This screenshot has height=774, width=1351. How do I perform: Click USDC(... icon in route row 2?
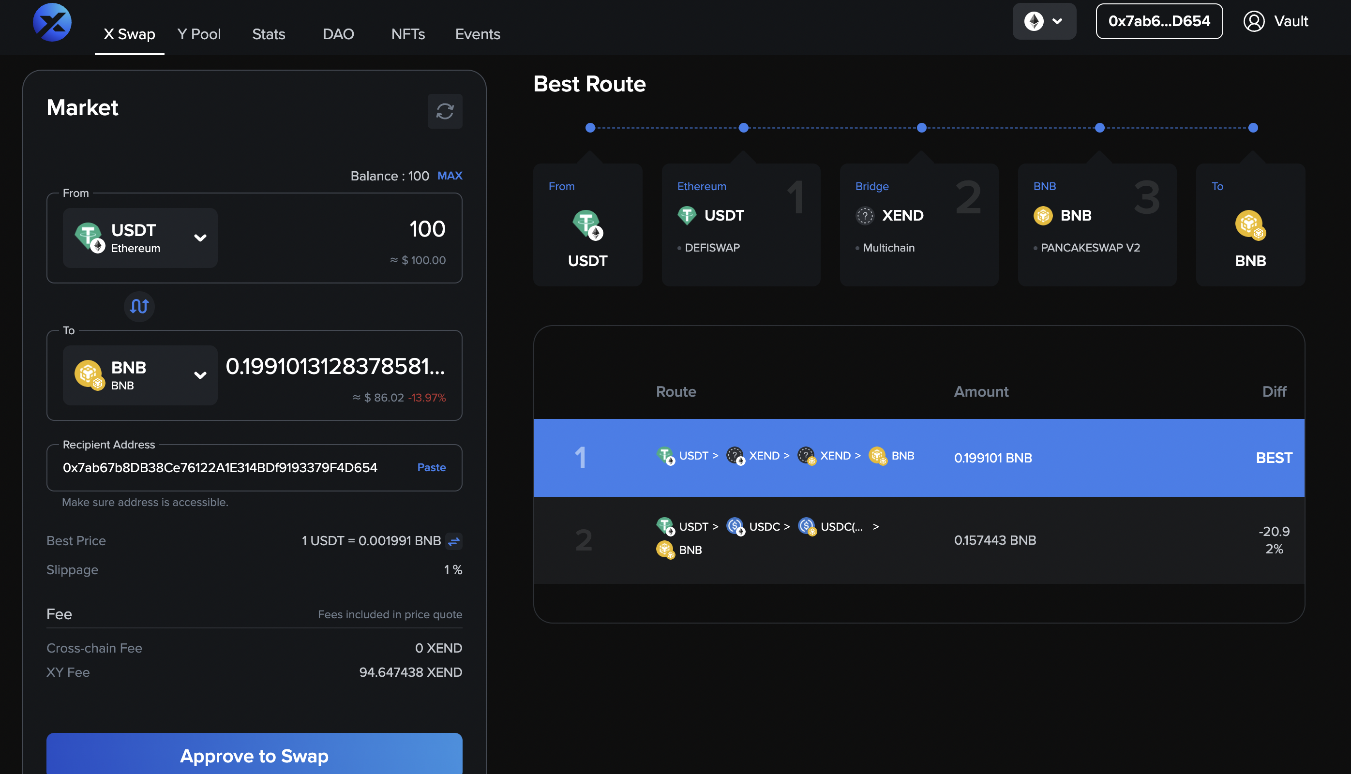[x=807, y=526]
